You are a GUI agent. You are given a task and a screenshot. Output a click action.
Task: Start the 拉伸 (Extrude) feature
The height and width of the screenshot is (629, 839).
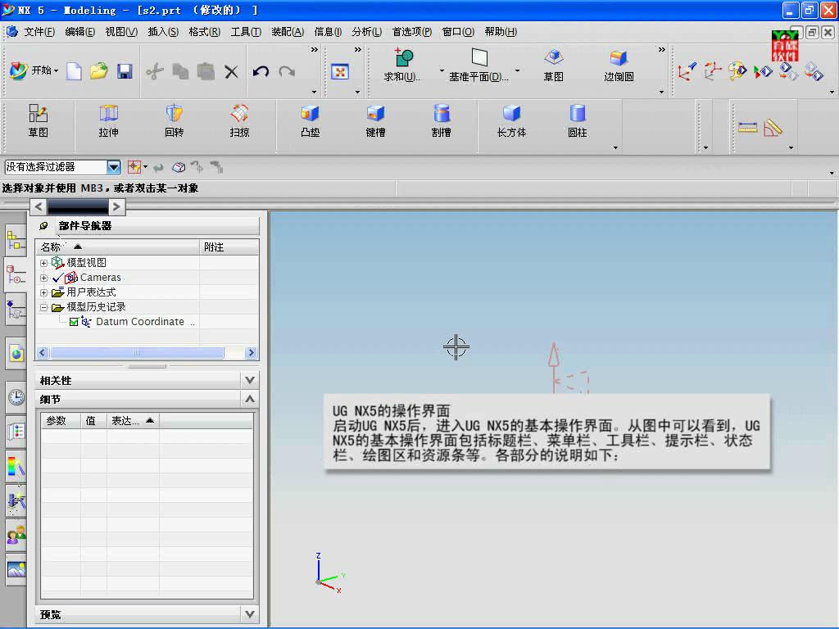(x=109, y=121)
